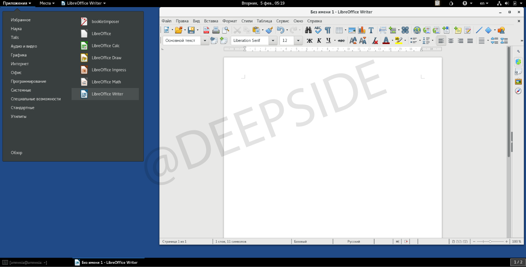Click the Clear Direct Formatting icon
The width and height of the screenshot is (526, 267).
[374, 40]
